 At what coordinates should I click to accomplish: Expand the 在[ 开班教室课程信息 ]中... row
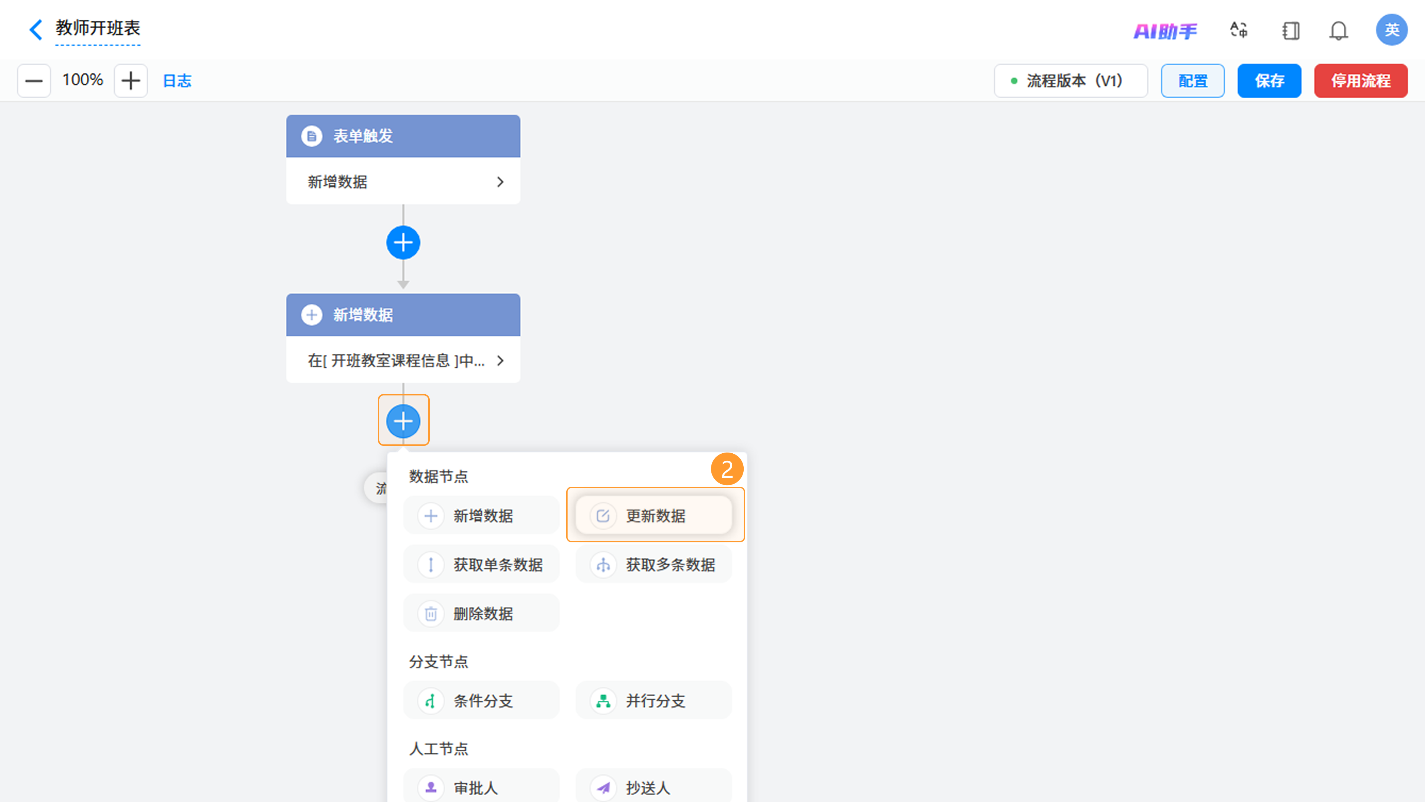click(403, 360)
